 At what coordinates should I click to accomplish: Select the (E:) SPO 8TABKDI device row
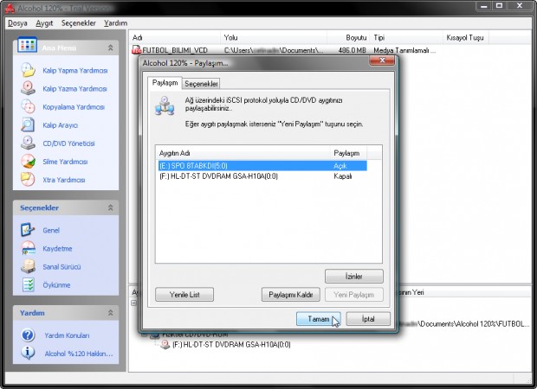[262, 166]
